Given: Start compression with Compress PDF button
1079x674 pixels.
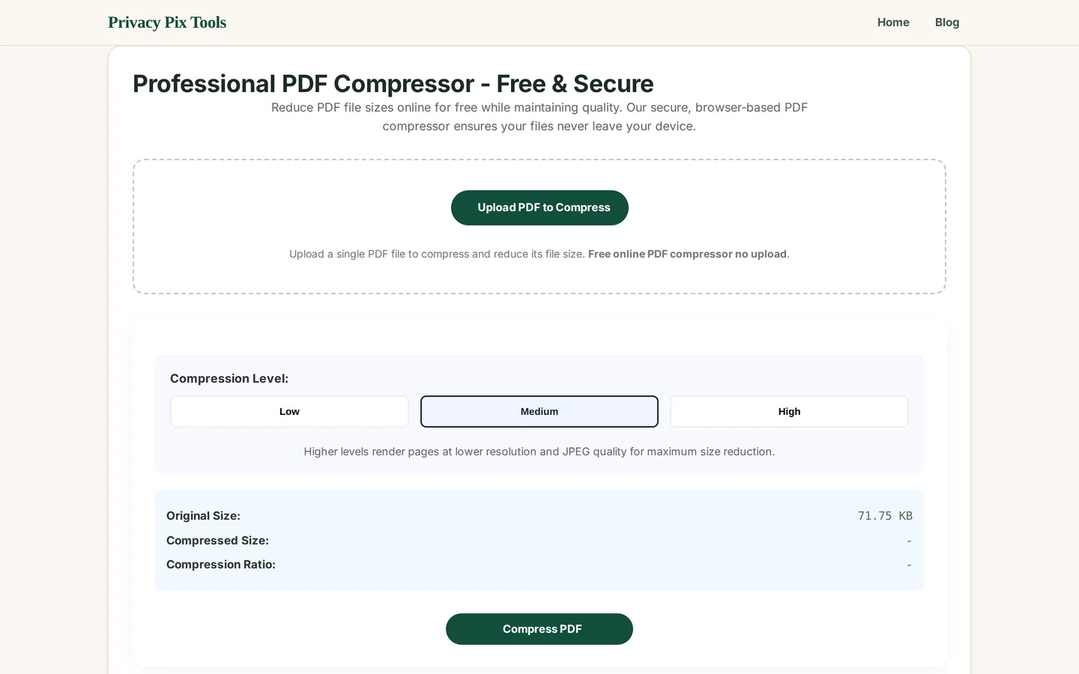Looking at the screenshot, I should pyautogui.click(x=539, y=629).
